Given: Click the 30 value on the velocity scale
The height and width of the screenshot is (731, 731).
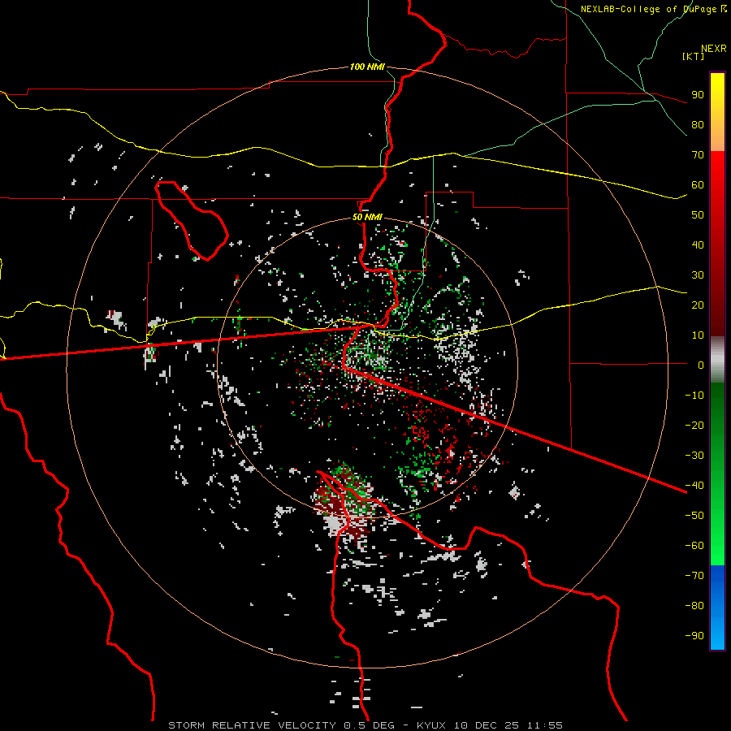Looking at the screenshot, I should 698,275.
